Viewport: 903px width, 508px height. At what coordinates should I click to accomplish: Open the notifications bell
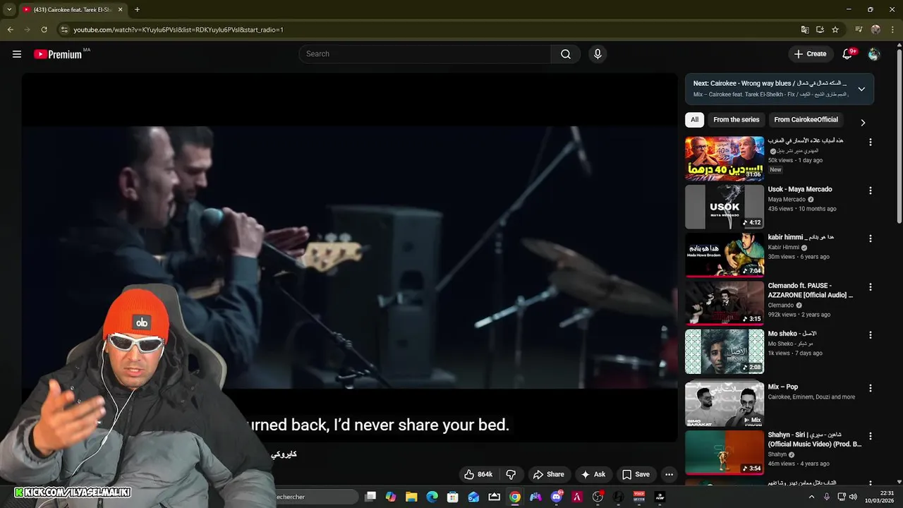(x=848, y=54)
